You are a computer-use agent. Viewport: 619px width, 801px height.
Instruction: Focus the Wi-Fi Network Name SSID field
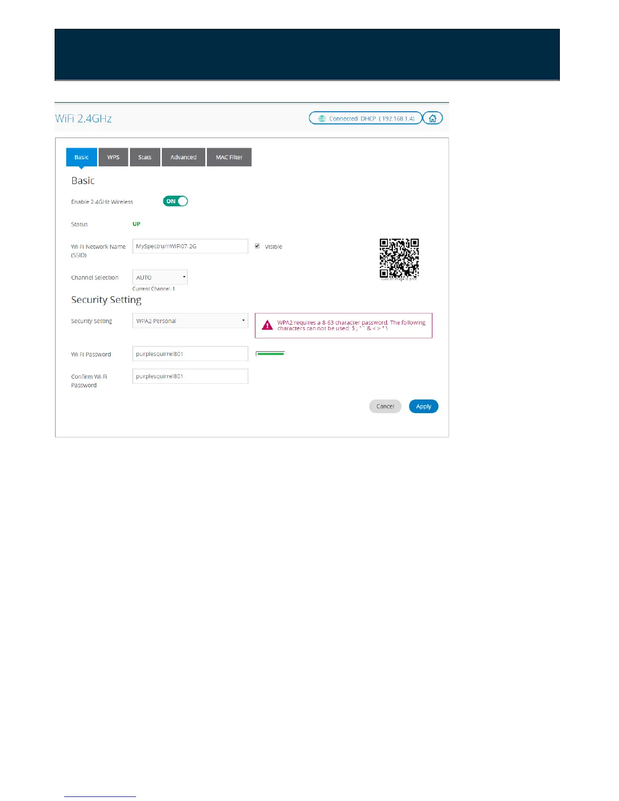(190, 246)
